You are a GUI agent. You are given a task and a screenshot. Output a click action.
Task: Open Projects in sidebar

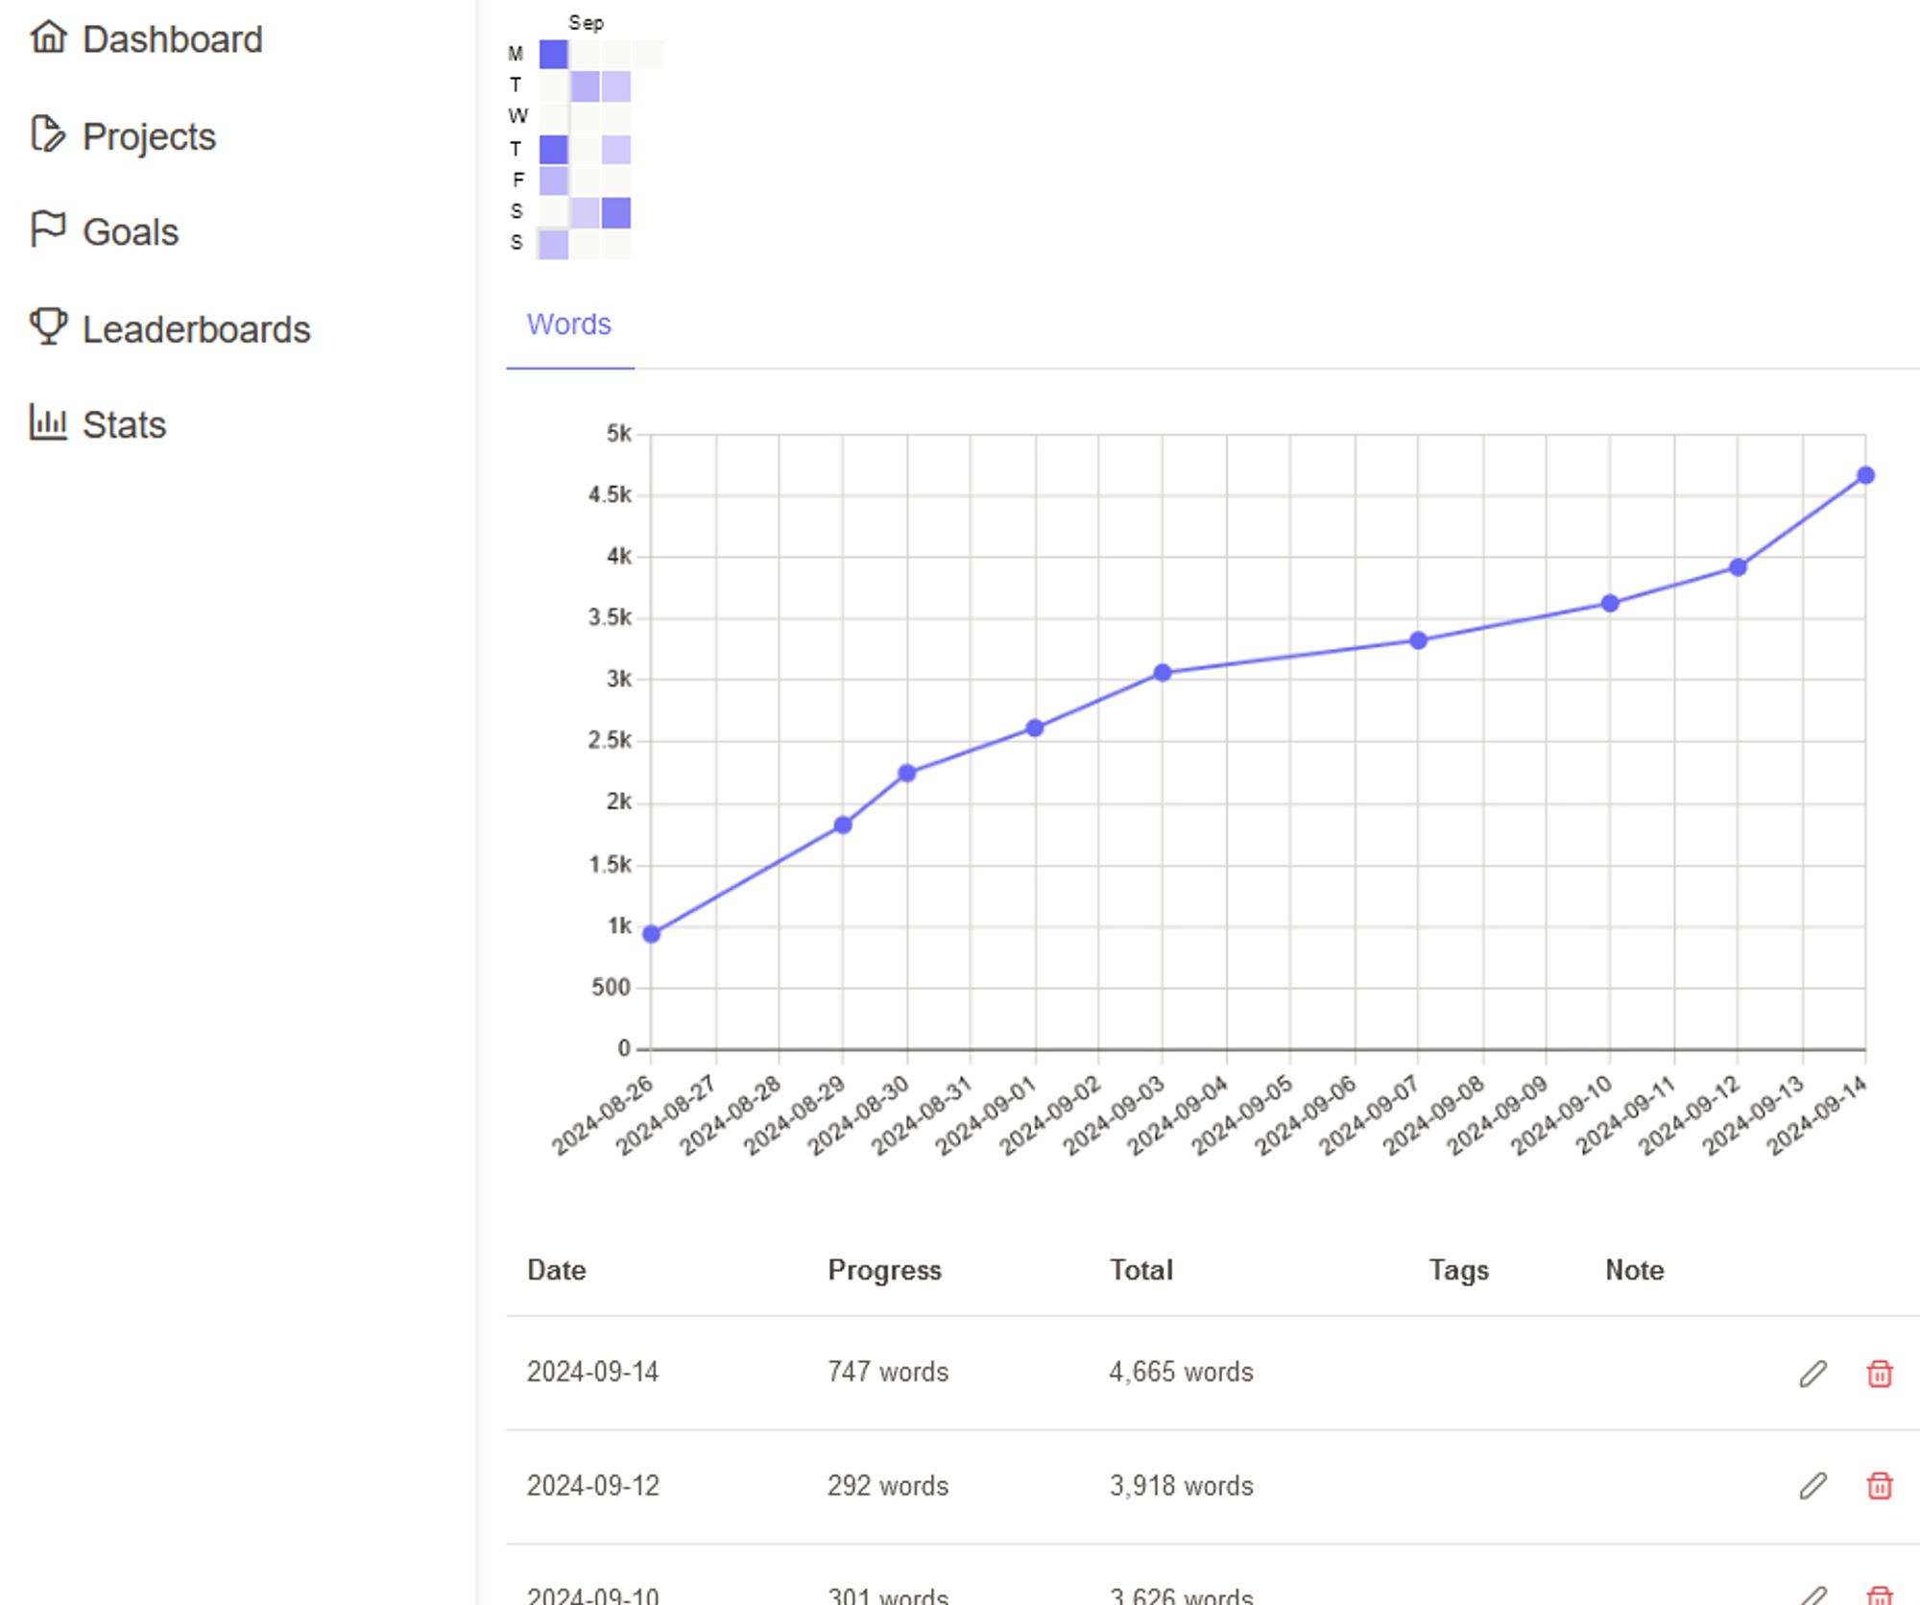pyautogui.click(x=149, y=136)
